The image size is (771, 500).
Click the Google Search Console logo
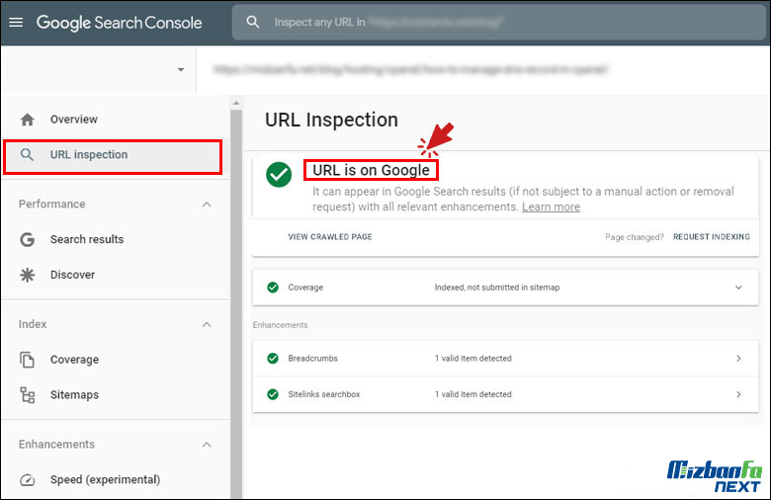[119, 23]
